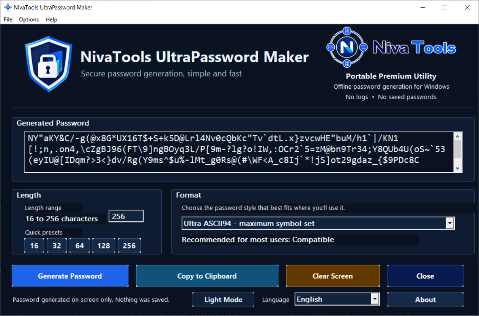
Task: Click the shield padlock app logo
Action: (49, 64)
